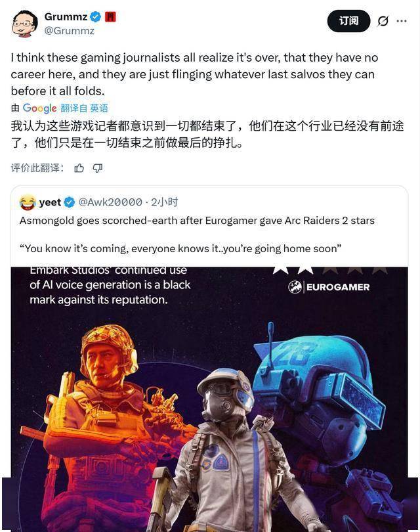Click the 翻译自 英语 translation link
This screenshot has height=532, width=420.
coord(85,108)
